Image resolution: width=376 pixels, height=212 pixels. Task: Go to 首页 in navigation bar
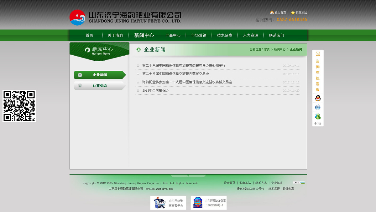[x=90, y=35]
